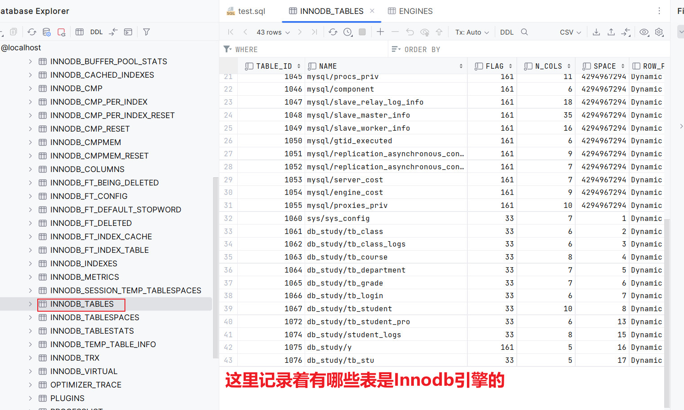
Task: Switch to the ENGINES tab
Action: [410, 11]
